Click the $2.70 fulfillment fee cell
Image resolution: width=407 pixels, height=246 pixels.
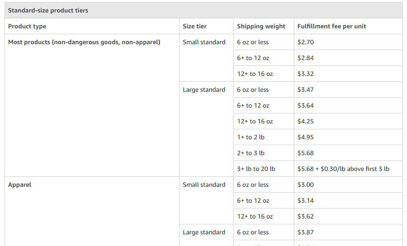[348, 42]
